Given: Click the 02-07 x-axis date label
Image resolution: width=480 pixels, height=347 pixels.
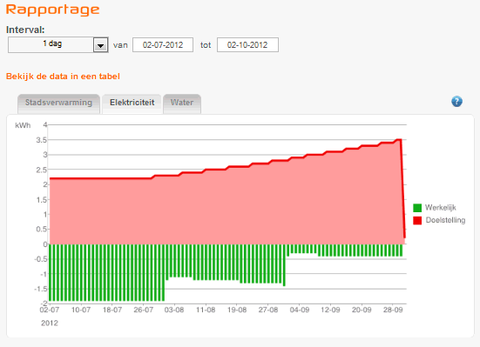Looking at the screenshot, I should tap(50, 310).
